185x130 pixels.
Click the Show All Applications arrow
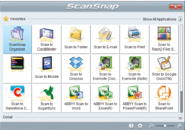click(x=180, y=19)
